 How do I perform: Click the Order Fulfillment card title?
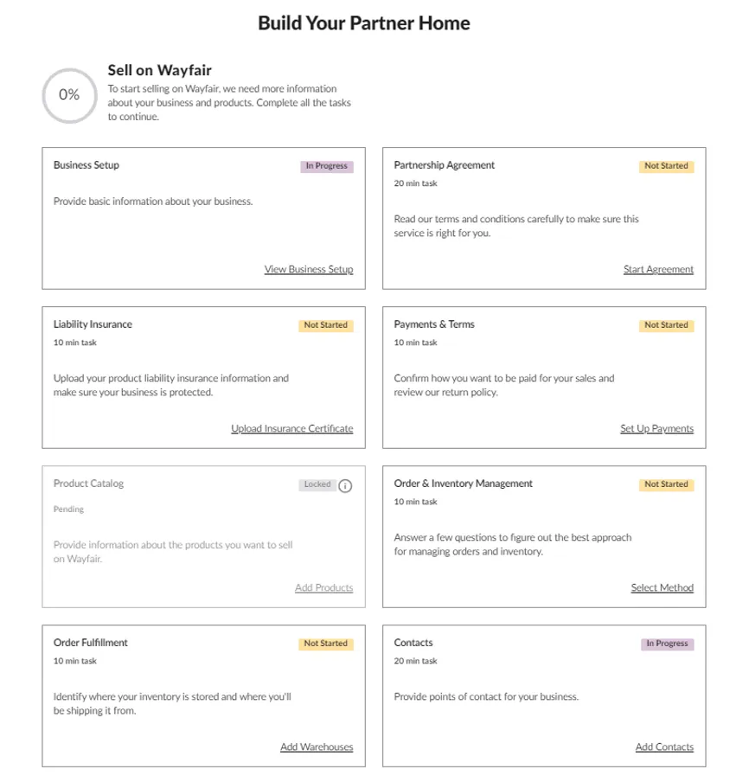pyautogui.click(x=90, y=643)
